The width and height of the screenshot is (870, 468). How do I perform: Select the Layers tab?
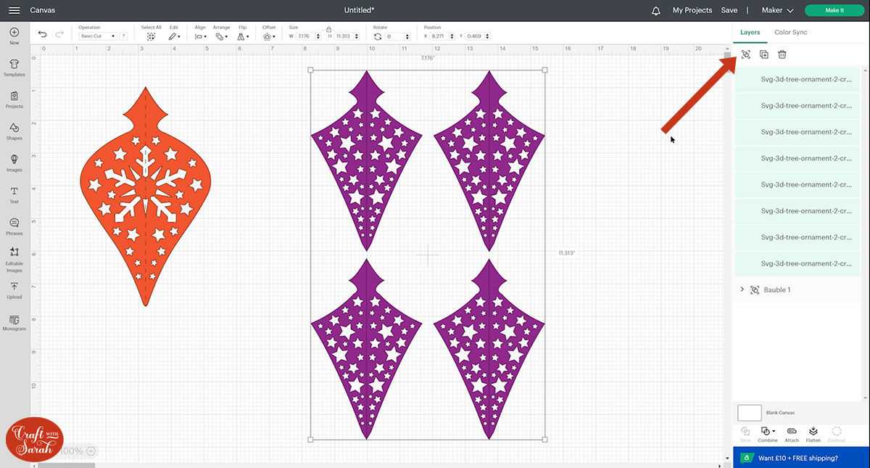point(750,33)
